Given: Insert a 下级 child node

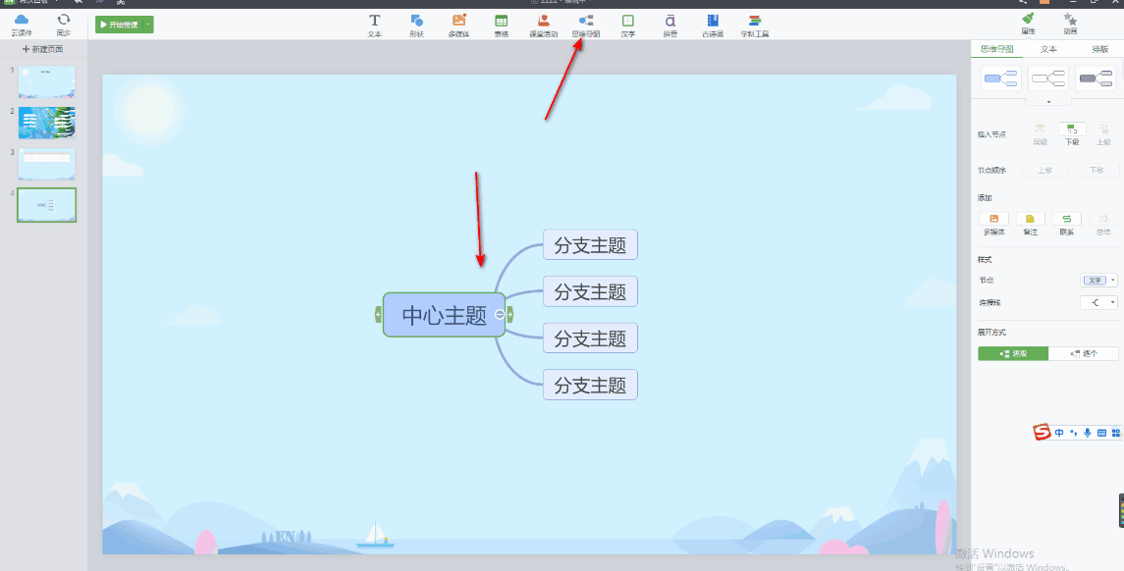Looking at the screenshot, I should [1072, 133].
